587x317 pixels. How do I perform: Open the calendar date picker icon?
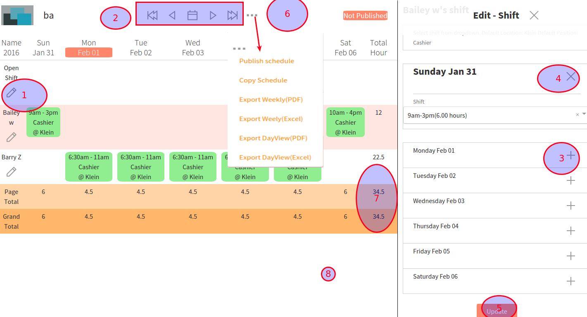click(192, 16)
